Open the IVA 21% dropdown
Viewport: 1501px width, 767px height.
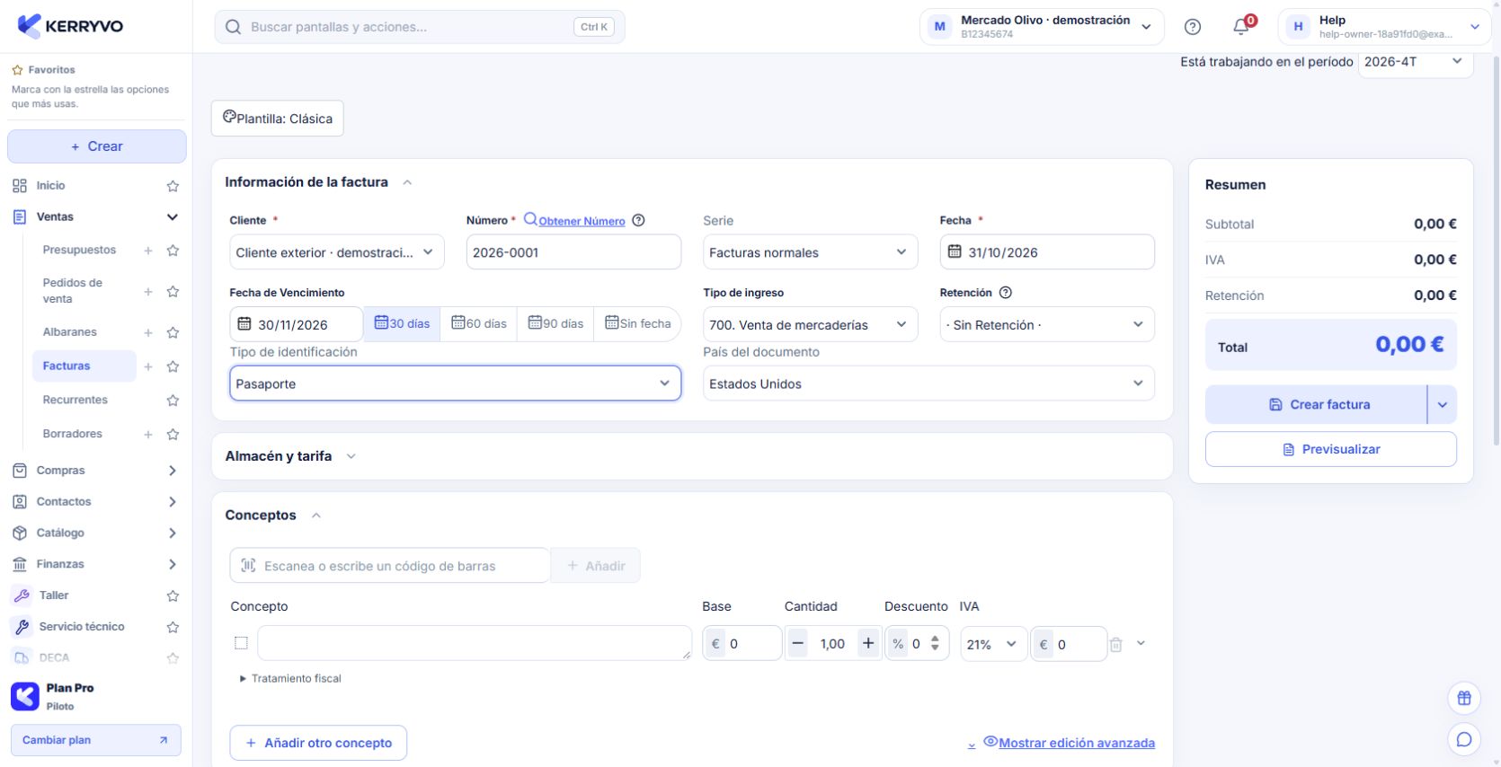coord(992,644)
